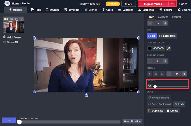The height and width of the screenshot is (126, 191).
Task: Open the Text tool
Action: 36,10
